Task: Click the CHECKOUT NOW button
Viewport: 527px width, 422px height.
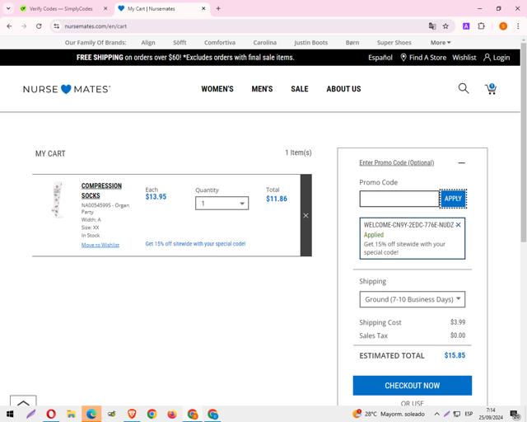Action: click(413, 385)
